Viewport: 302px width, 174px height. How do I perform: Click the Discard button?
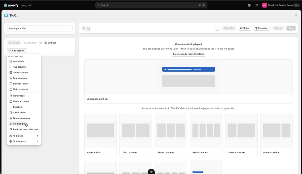pos(278,28)
